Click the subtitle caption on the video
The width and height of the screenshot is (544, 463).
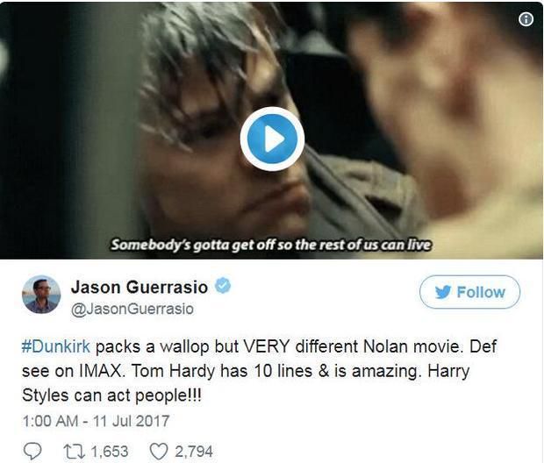click(271, 245)
